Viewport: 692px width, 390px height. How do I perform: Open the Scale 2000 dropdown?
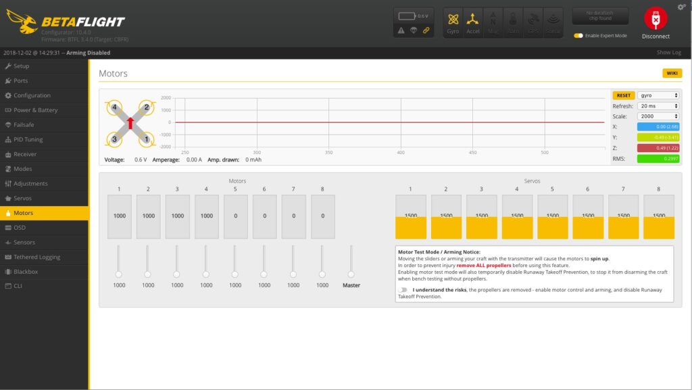pos(658,116)
